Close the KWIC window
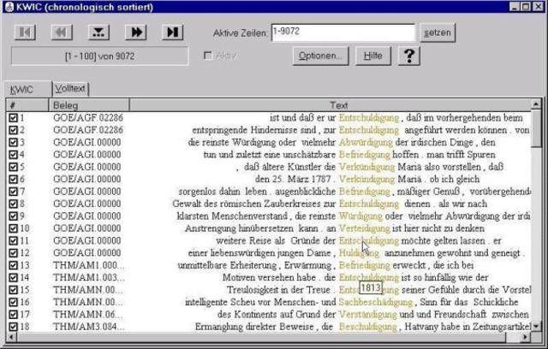This screenshot has width=548, height=349. pyautogui.click(x=539, y=7)
